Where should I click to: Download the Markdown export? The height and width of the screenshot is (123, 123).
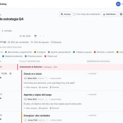coord(109,14)
